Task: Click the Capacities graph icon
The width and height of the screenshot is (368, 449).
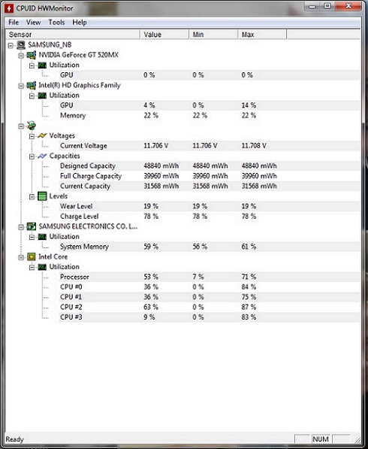Action: pyautogui.click(x=42, y=156)
